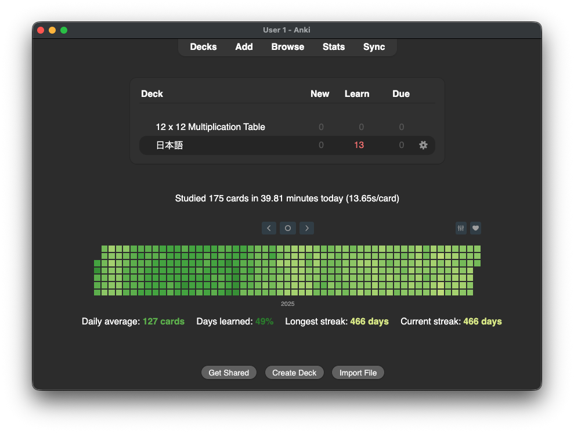Close the Anki window with red button
The width and height of the screenshot is (574, 433).
(41, 30)
